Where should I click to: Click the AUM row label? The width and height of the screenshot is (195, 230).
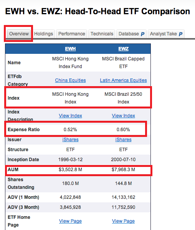[13, 170]
